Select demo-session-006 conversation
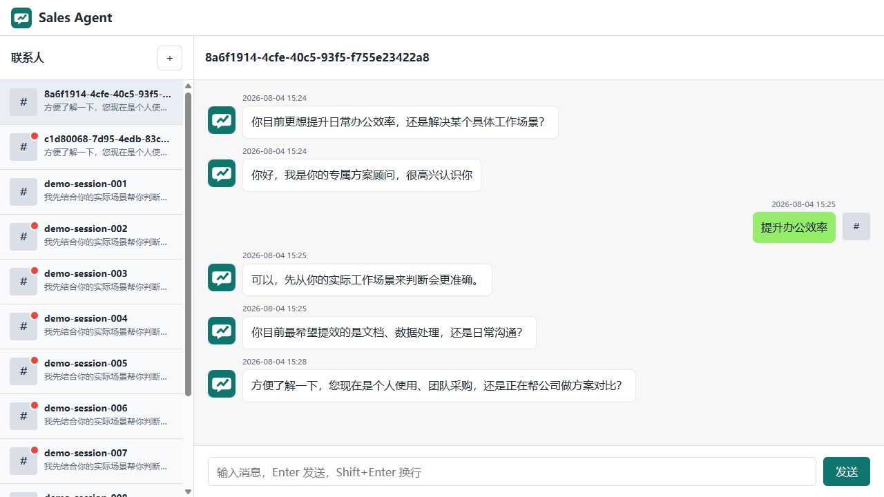 92,416
